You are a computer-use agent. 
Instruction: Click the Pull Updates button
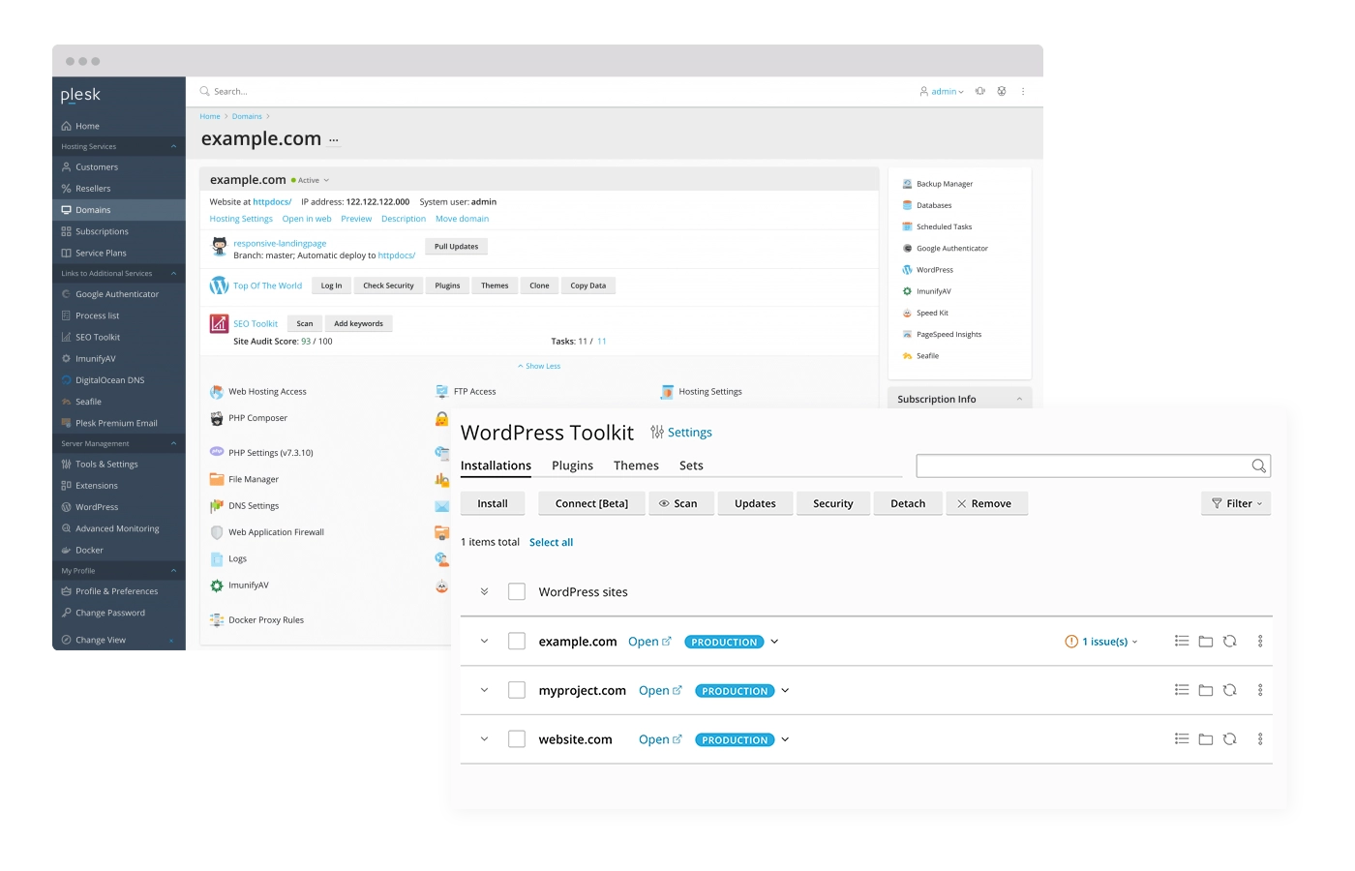click(456, 247)
